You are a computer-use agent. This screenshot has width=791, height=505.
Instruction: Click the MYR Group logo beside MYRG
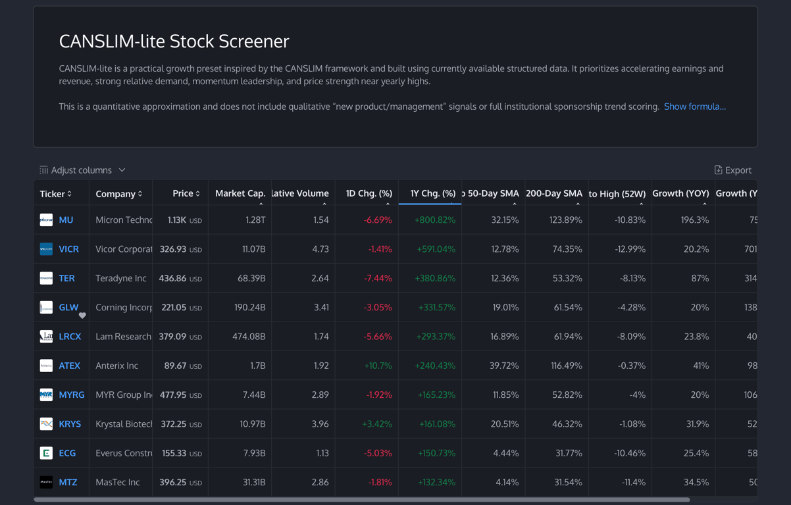click(x=46, y=395)
